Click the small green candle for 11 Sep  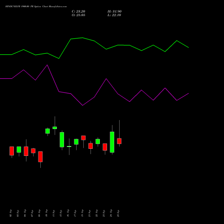coord(55,128)
